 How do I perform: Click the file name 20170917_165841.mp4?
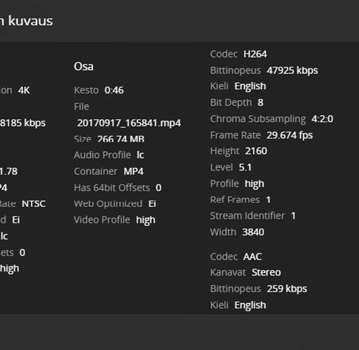click(128, 123)
